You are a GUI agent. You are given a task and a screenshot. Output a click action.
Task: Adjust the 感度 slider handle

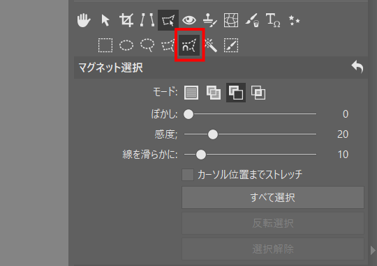click(x=213, y=134)
